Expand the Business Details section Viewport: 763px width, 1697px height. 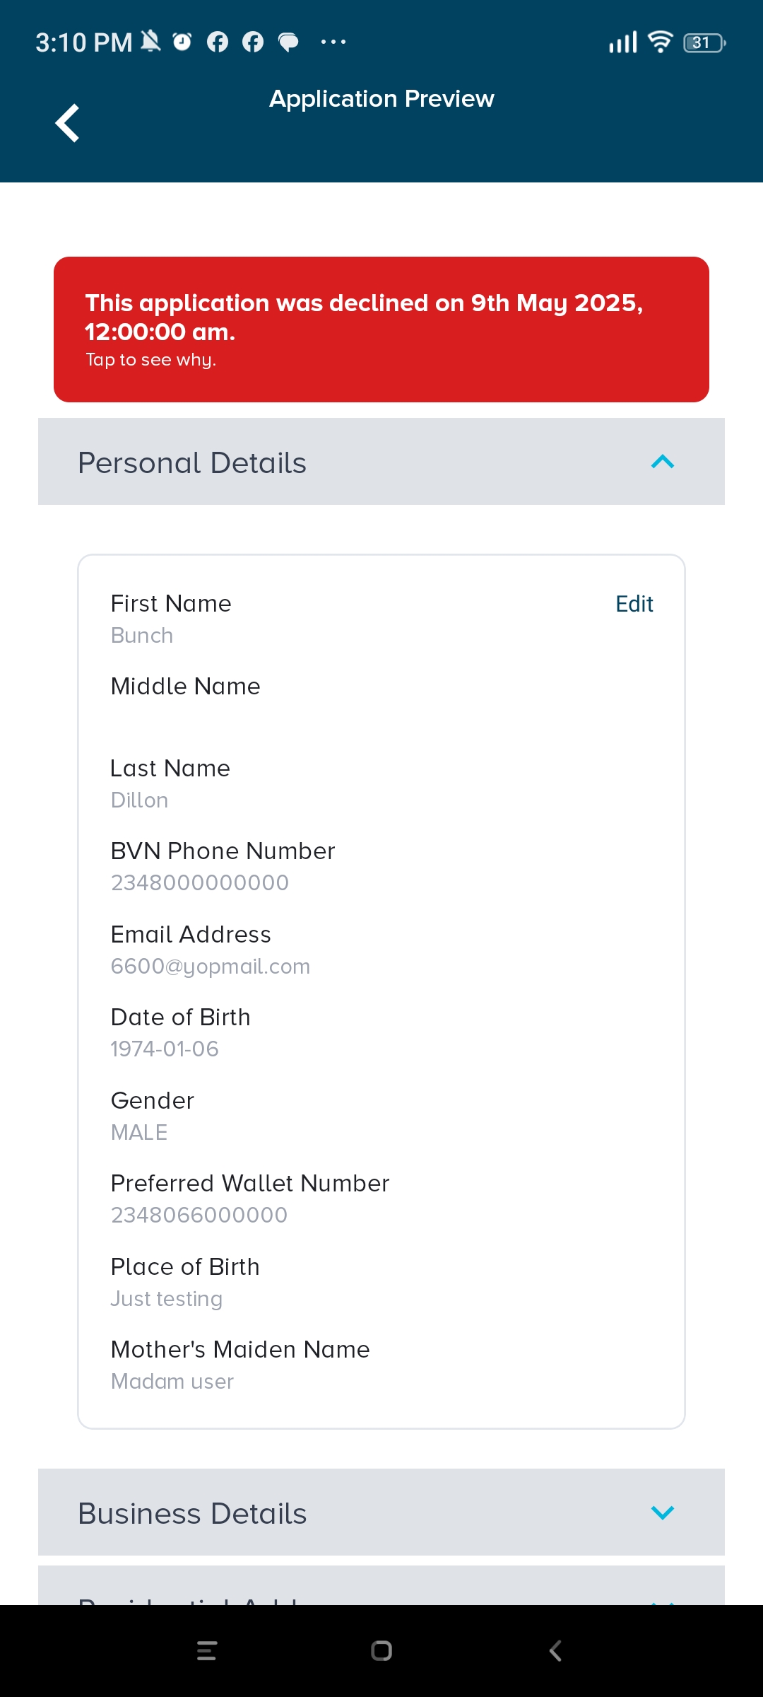(662, 1512)
